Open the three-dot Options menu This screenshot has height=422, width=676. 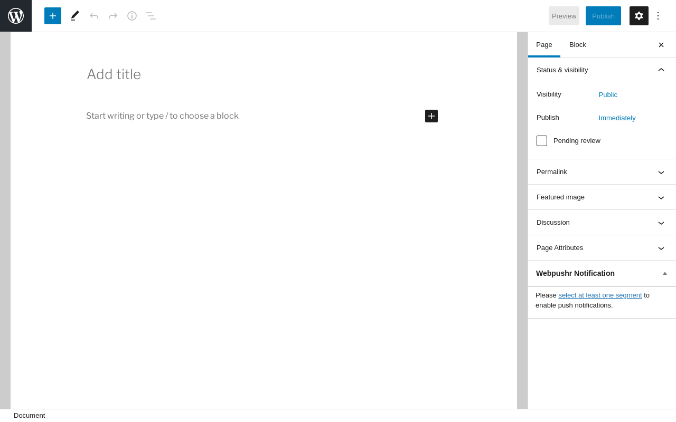coord(658,16)
